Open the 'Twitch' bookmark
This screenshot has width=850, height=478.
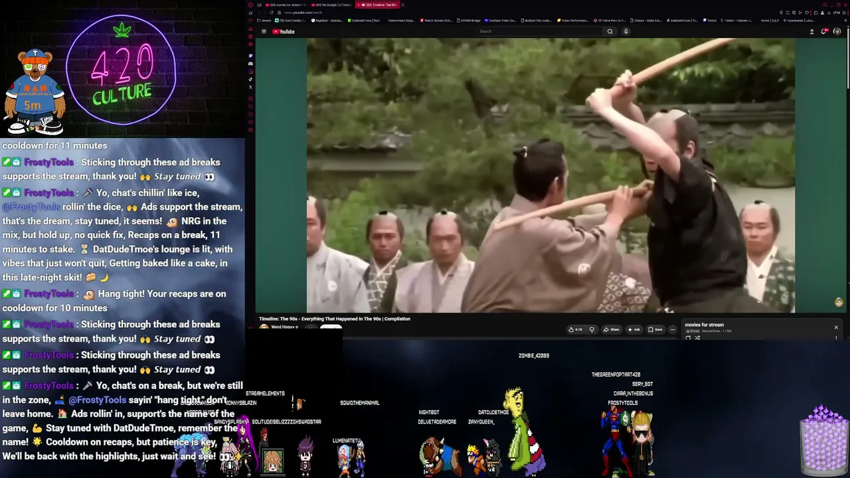710,21
